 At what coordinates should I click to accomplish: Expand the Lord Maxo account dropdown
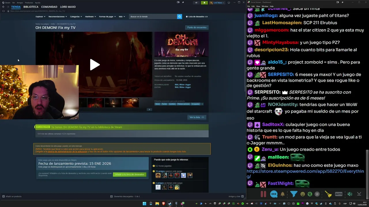tap(217, 3)
